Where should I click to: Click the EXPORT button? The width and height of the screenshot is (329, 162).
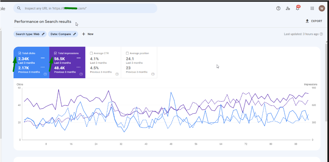314,21
